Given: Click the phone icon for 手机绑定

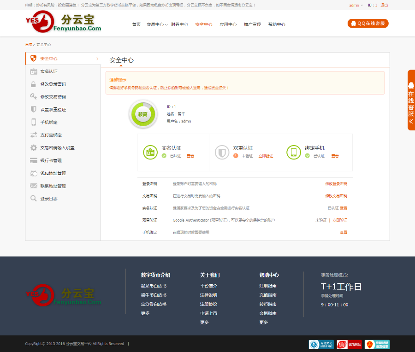Looking at the screenshot, I should 34,122.
